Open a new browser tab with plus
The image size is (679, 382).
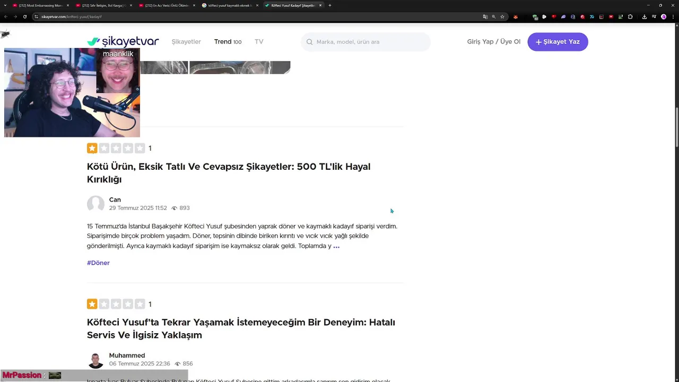tap(330, 5)
